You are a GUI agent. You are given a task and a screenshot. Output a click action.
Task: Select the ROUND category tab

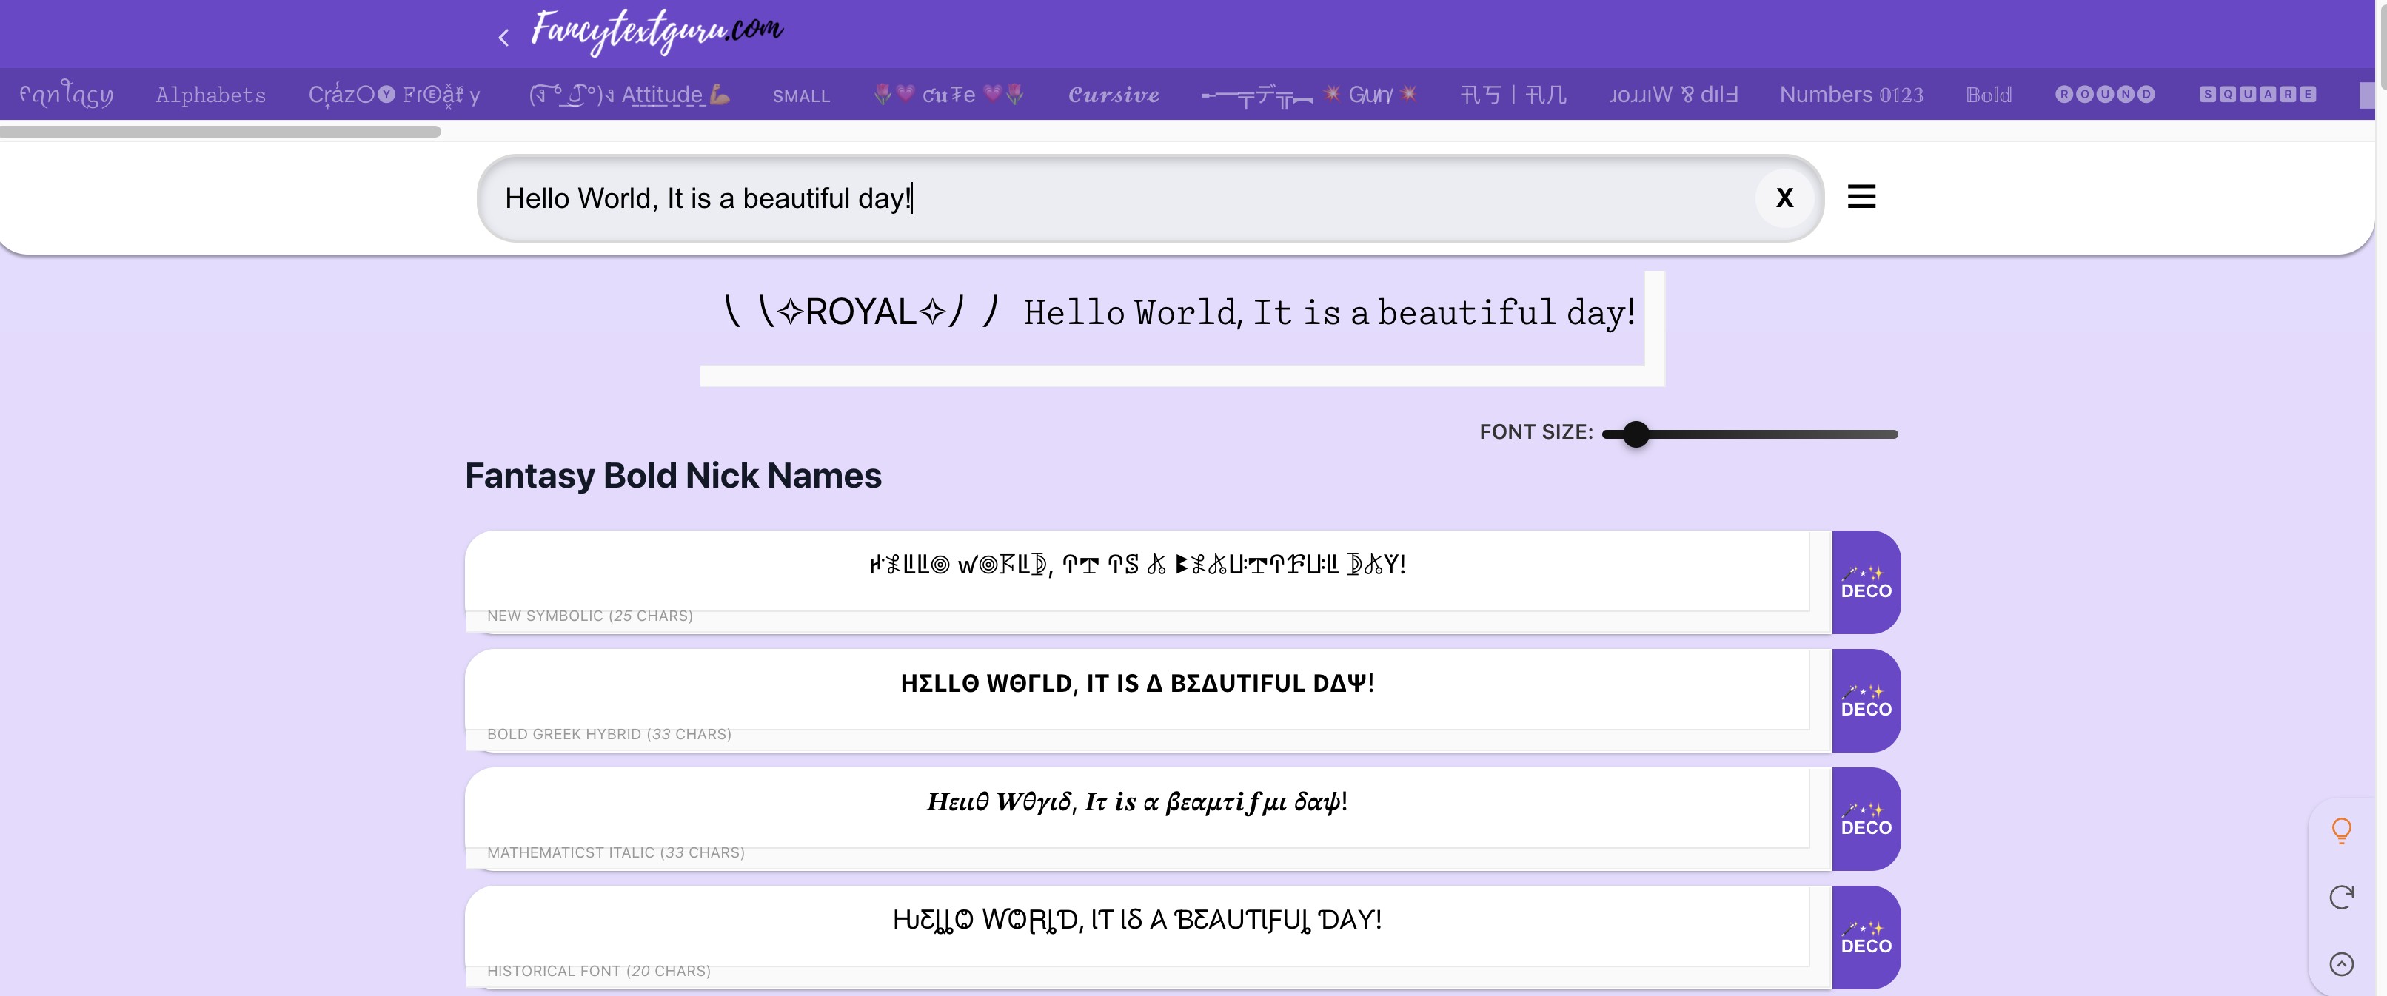[x=2106, y=95]
